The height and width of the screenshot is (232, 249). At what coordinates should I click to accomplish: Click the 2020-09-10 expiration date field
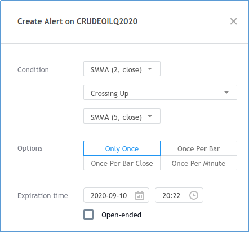point(116,195)
